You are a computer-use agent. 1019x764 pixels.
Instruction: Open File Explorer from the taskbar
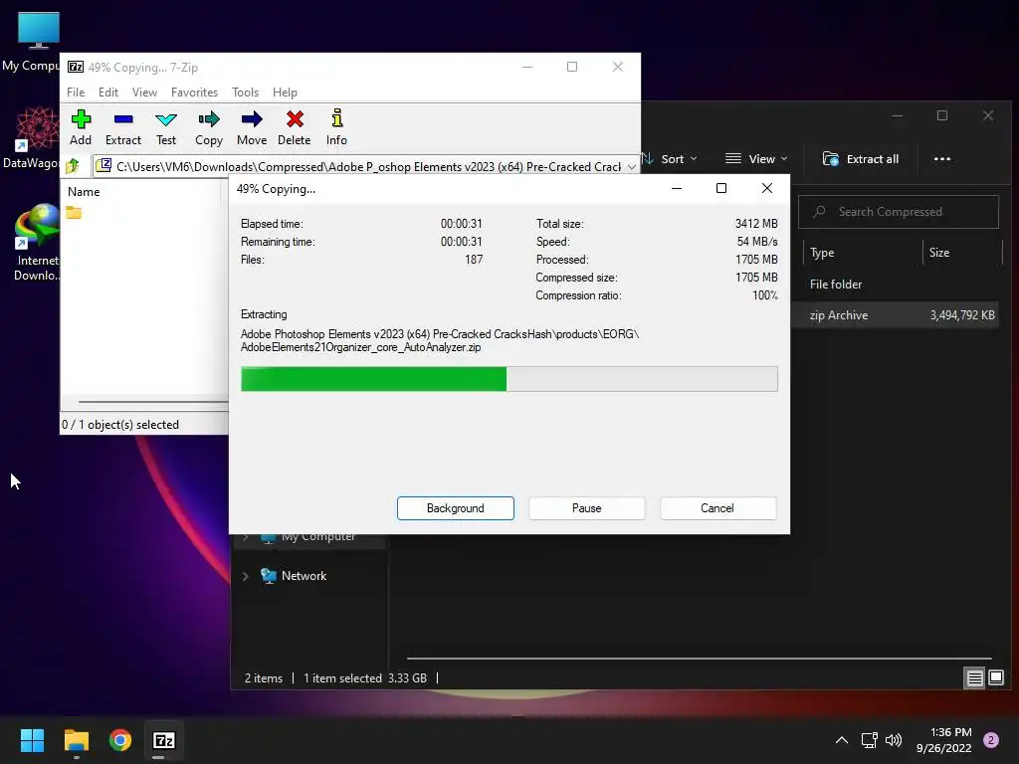pyautogui.click(x=76, y=740)
